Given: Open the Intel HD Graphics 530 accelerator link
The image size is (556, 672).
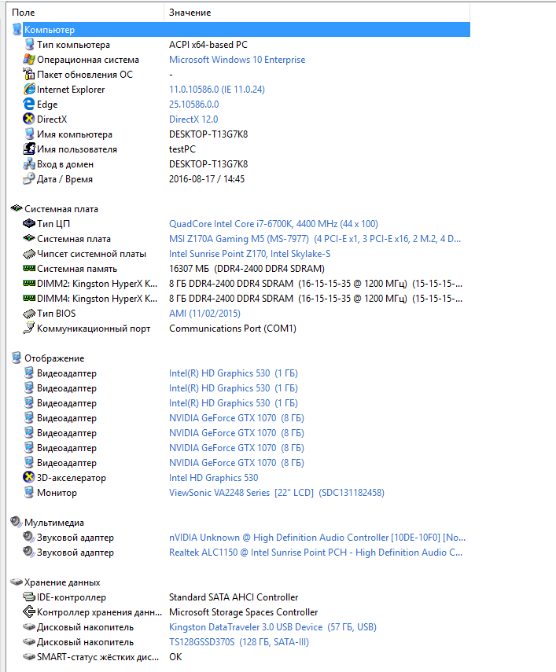Looking at the screenshot, I should tap(213, 477).
